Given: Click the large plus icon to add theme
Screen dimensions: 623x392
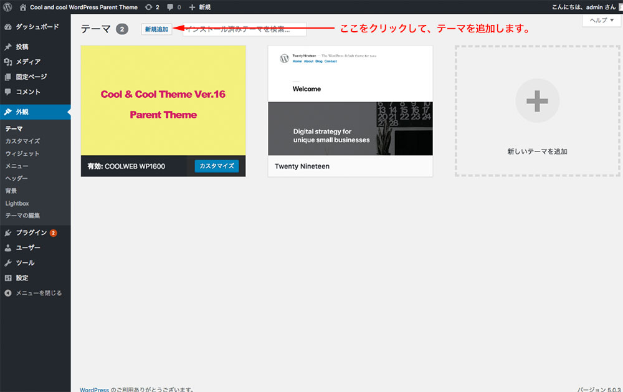Looking at the screenshot, I should point(537,100).
